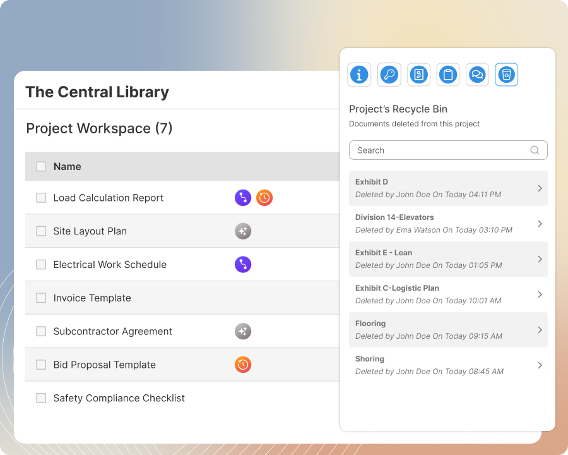Open the comments chat icon

tap(477, 75)
